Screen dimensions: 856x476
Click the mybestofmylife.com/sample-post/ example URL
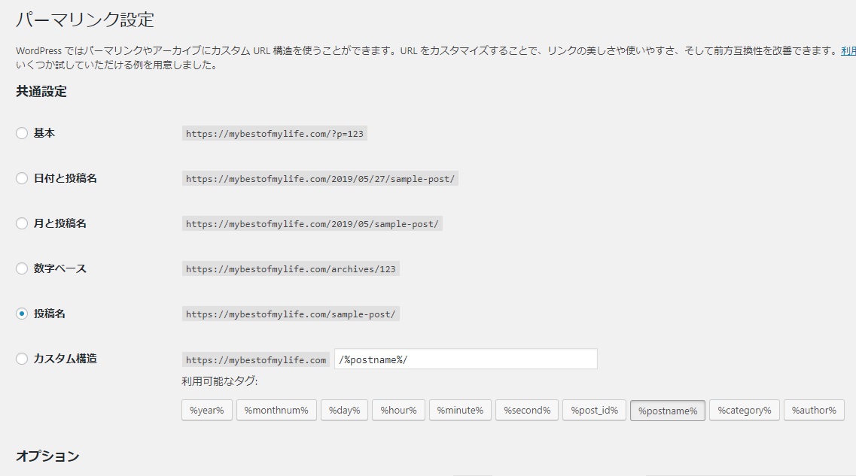pos(291,314)
